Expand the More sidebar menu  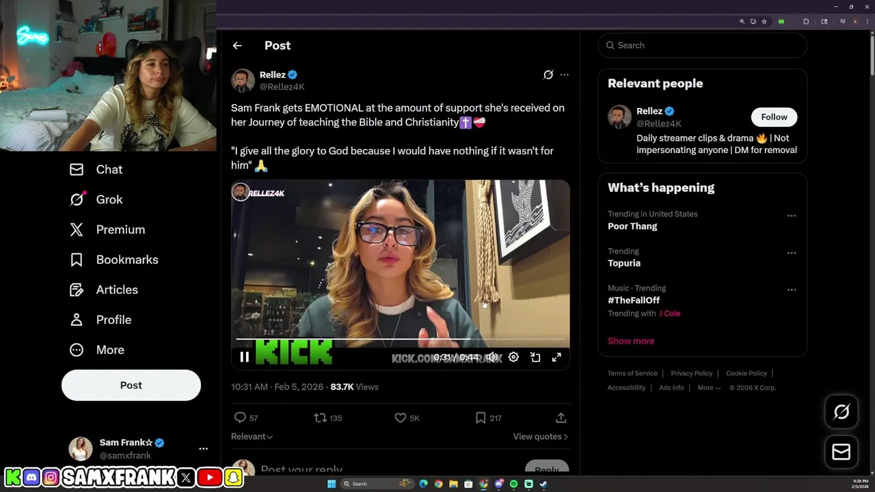(x=96, y=350)
